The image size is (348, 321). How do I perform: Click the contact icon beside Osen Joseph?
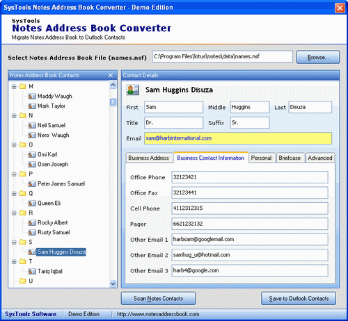pos(31,164)
